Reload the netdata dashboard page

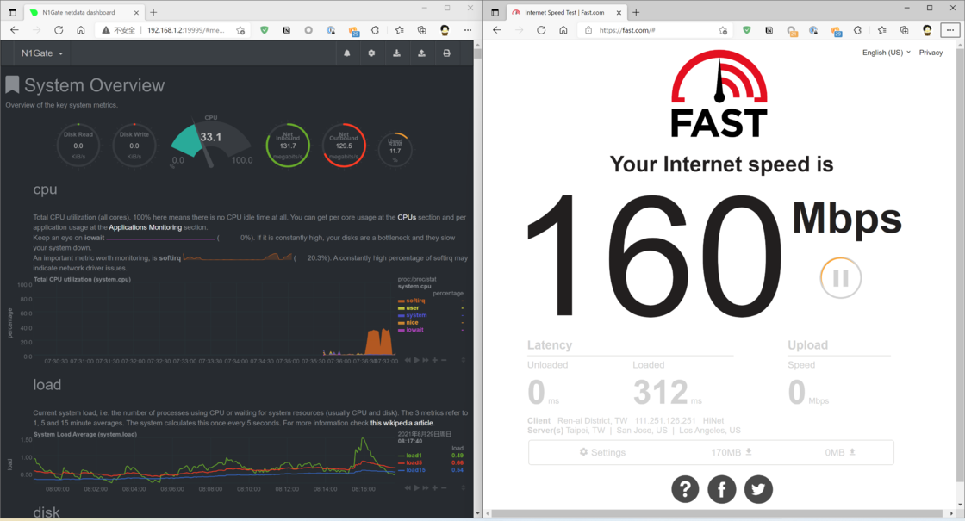[x=59, y=30]
